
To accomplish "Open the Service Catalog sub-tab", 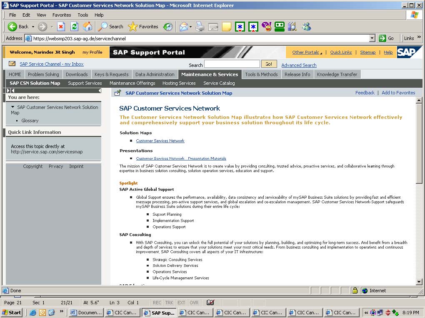I will (x=219, y=83).
